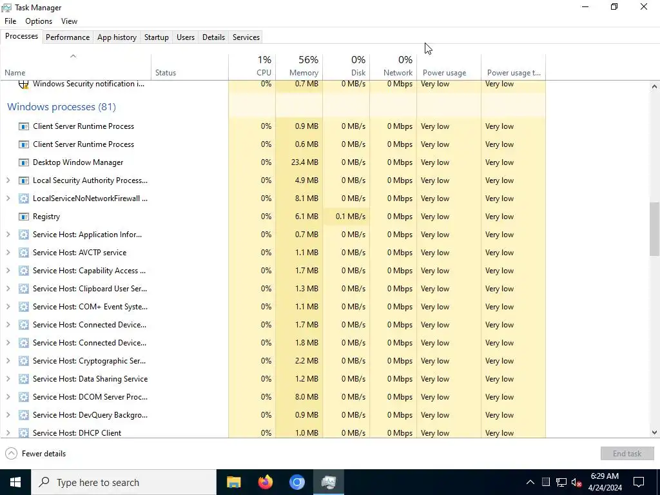Expand Service Host: Data Sharing Service row

[8, 379]
